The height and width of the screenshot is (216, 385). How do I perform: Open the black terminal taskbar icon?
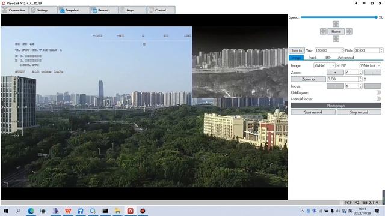point(105,211)
